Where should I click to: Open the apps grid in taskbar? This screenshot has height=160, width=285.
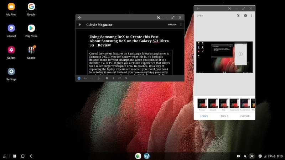[5, 156]
